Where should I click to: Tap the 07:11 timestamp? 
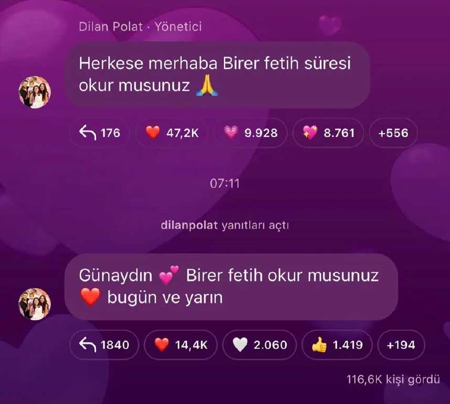[225, 184]
